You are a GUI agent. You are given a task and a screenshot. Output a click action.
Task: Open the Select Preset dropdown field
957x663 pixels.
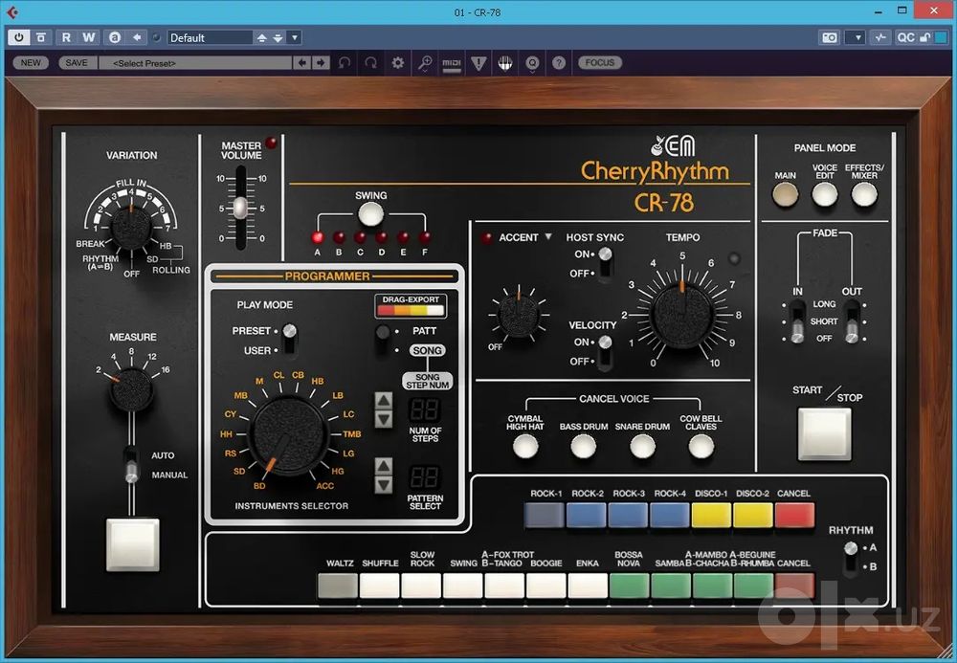pyautogui.click(x=195, y=63)
